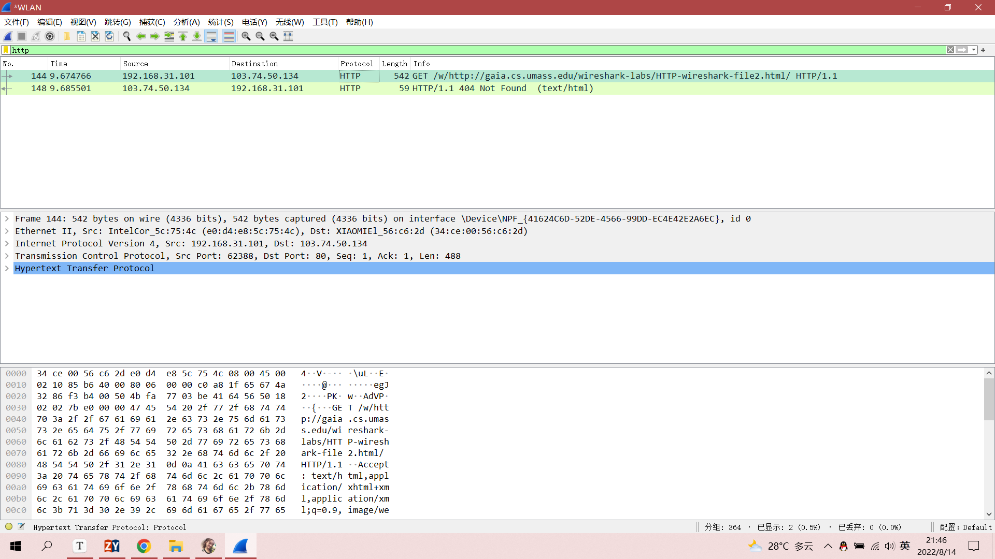Clear the display filter with X button
995x559 pixels.
click(950, 50)
